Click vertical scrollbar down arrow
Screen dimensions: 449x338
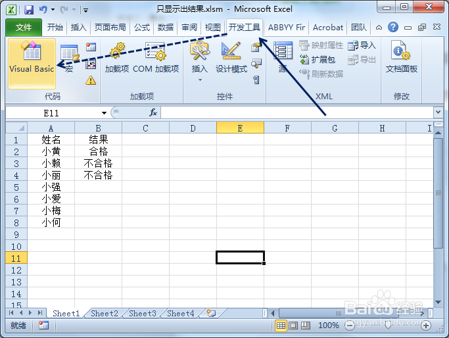(438, 302)
